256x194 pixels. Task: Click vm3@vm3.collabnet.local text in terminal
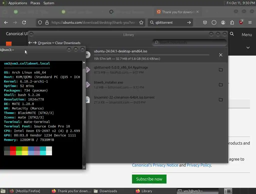coord(27,63)
